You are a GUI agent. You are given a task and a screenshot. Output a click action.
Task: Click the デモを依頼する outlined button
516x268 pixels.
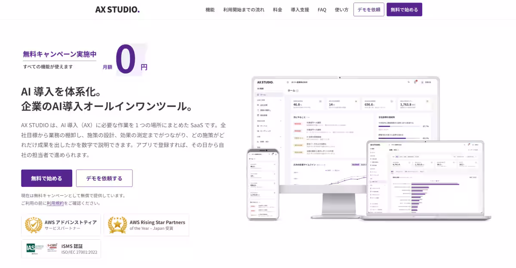pos(104,178)
